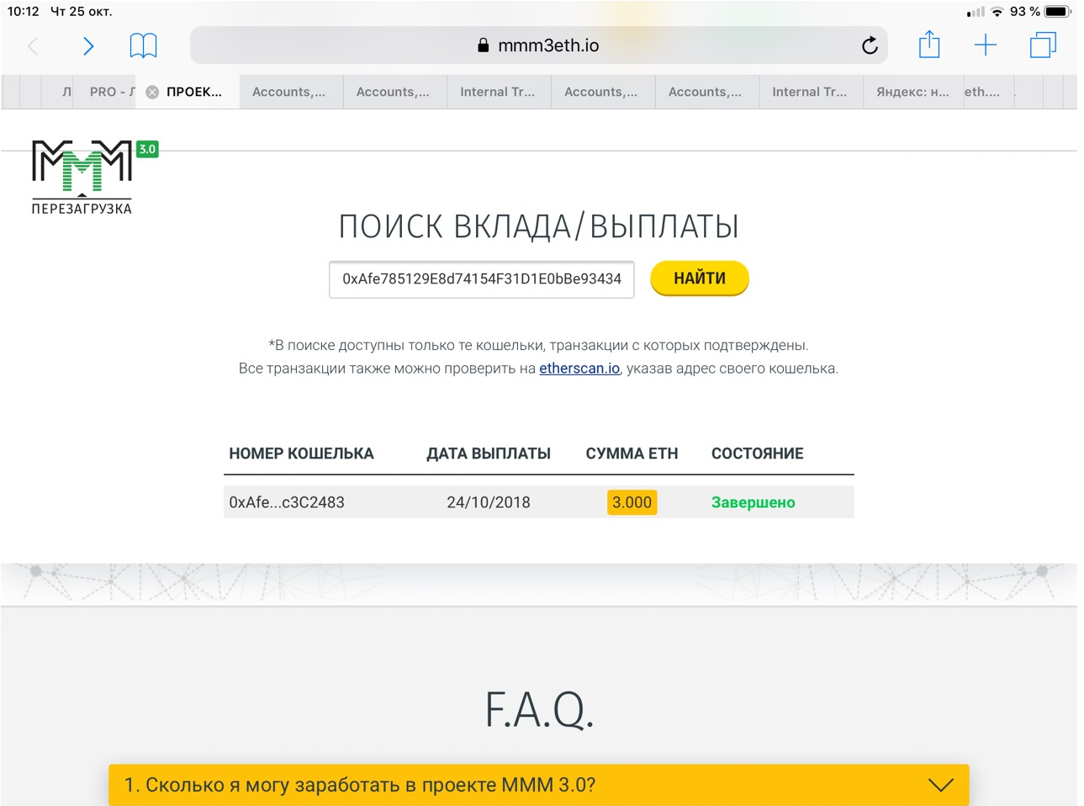
Task: Click the 3.000 ETH amount badge
Action: pyautogui.click(x=632, y=502)
